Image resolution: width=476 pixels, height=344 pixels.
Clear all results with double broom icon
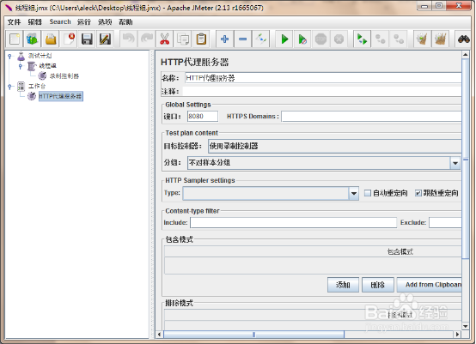(441, 39)
